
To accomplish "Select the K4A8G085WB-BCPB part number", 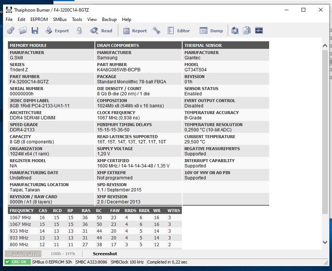I will point(119,70).
